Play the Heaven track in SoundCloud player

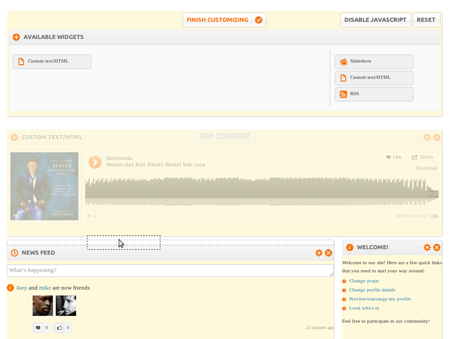[95, 162]
